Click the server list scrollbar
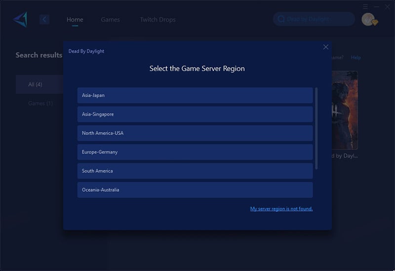The width and height of the screenshot is (395, 271). click(x=316, y=128)
